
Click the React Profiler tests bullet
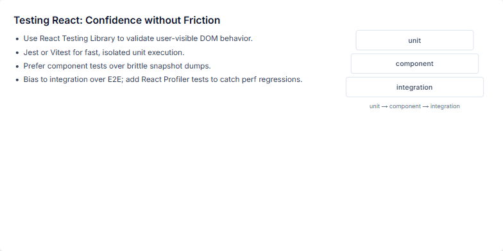[x=163, y=79]
